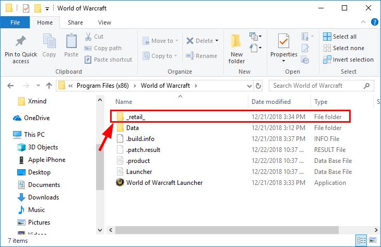Open Apple iPhone in navigation pane
The height and width of the screenshot is (247, 381).
tap(42, 160)
